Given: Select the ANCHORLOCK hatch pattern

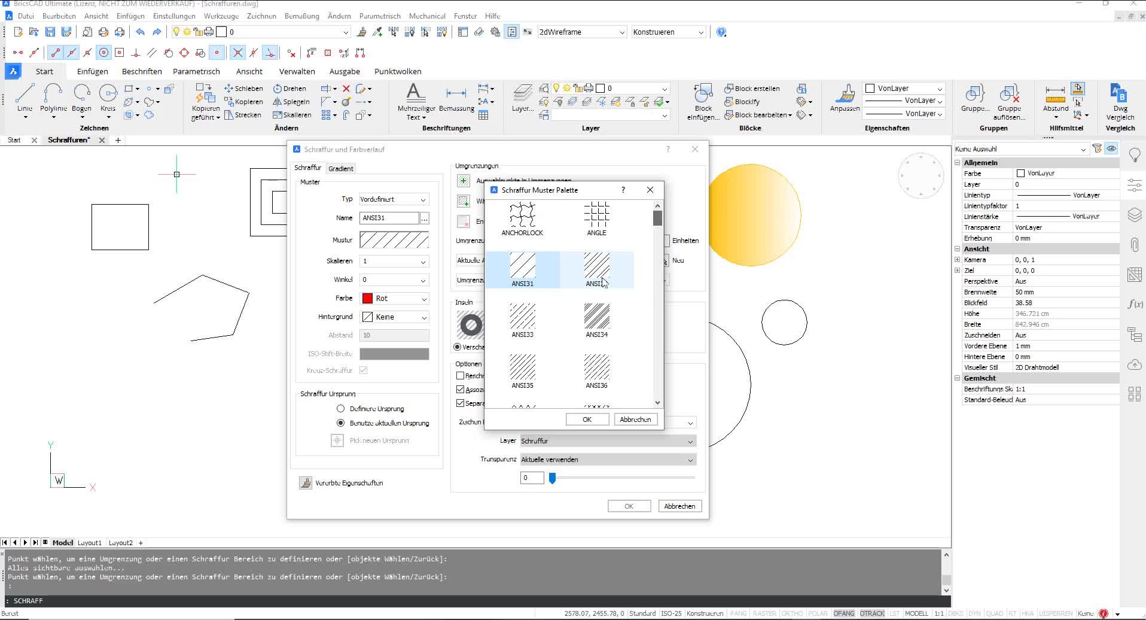Looking at the screenshot, I should click(522, 219).
